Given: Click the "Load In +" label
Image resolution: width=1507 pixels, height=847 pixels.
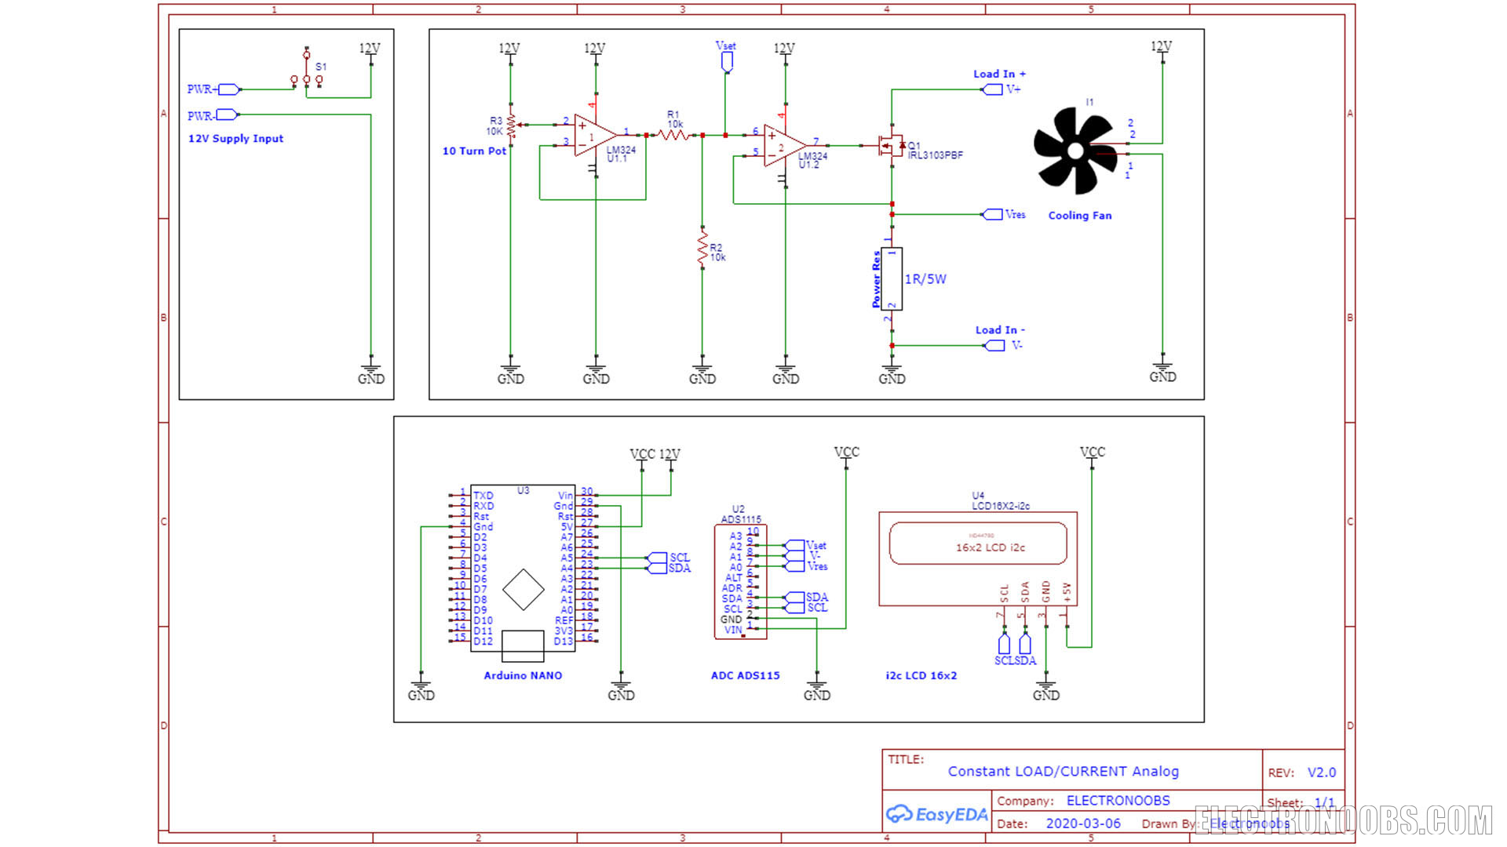Looking at the screenshot, I should pyautogui.click(x=999, y=74).
